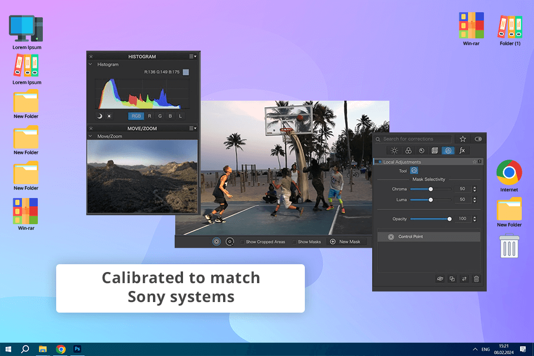Screen dimensions: 534x356
Task: Adjust the Chroma slider handle
Action: pyautogui.click(x=431, y=189)
